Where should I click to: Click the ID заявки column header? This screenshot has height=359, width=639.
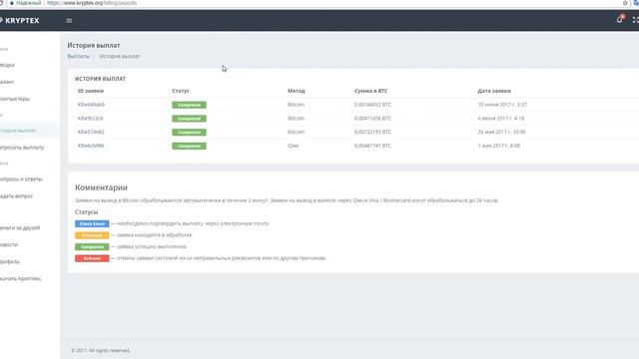[91, 91]
